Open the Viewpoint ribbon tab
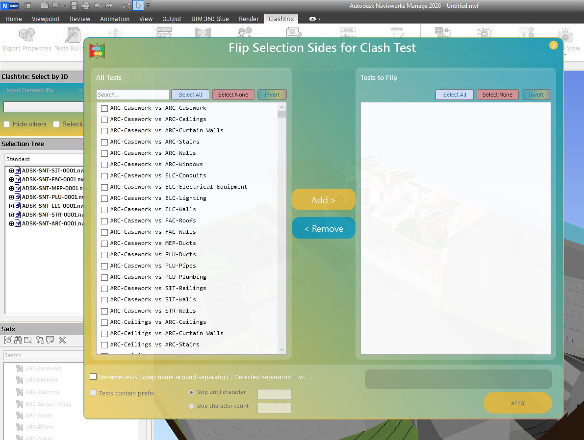Viewport: 584px width, 440px height. coord(46,19)
